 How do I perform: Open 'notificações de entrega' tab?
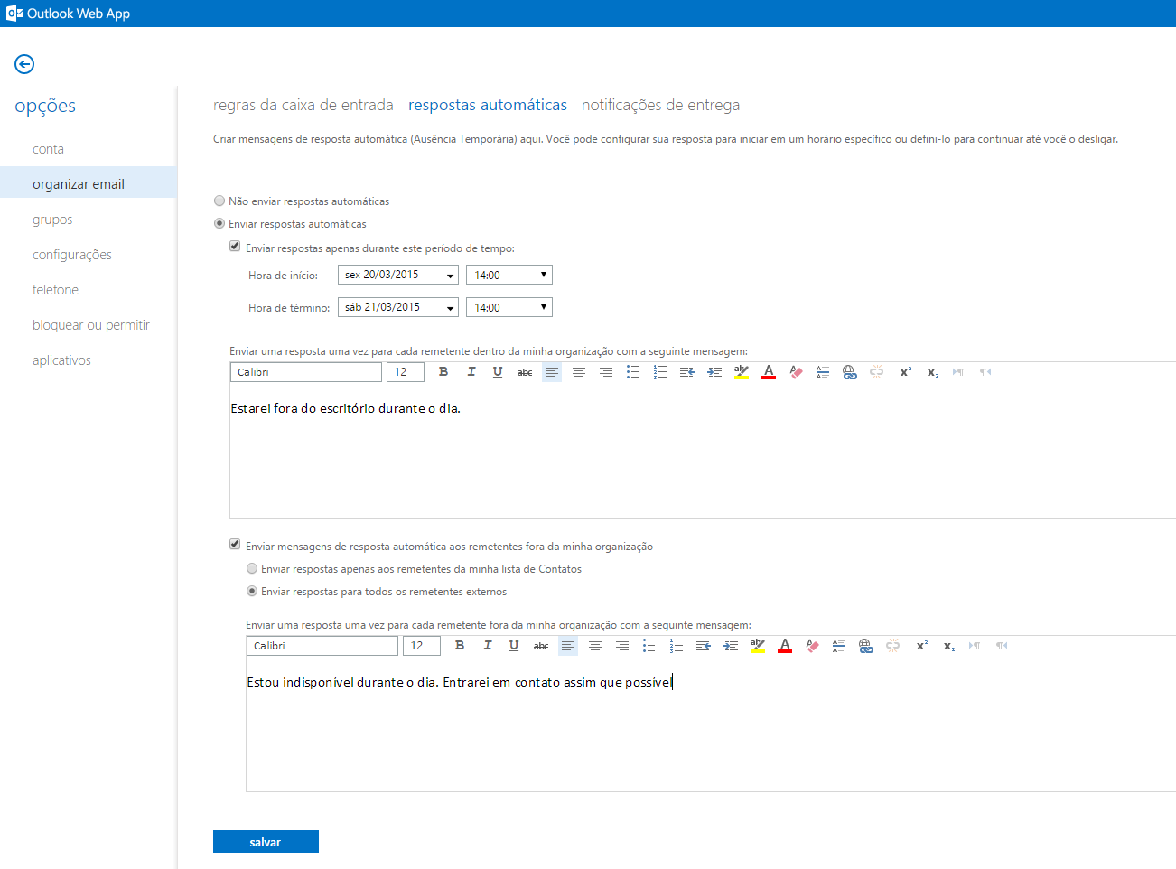coord(660,105)
